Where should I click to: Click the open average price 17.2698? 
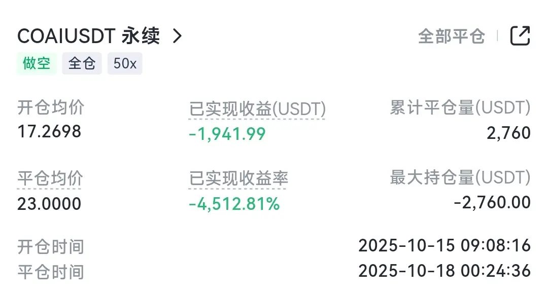[49, 132]
